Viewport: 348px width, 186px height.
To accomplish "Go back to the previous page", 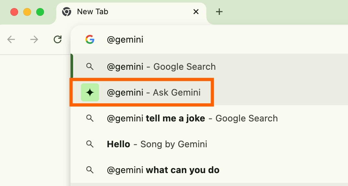I will pyautogui.click(x=11, y=40).
